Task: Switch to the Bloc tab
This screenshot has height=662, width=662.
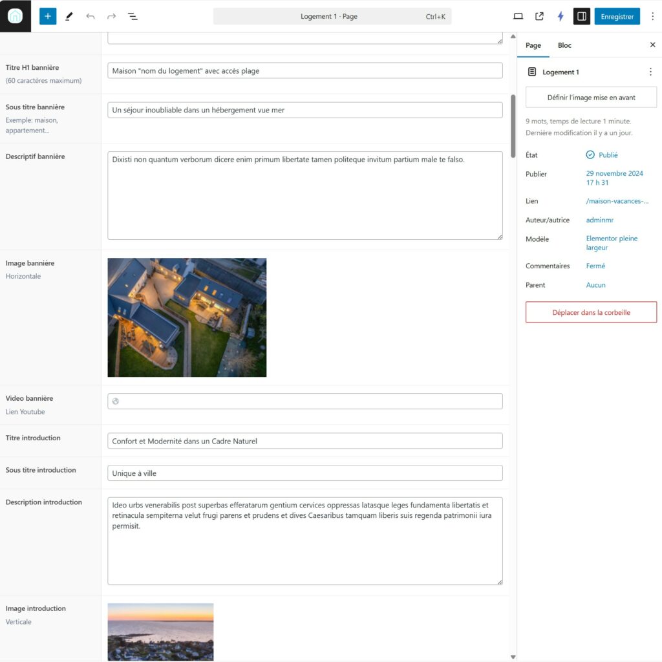Action: click(564, 45)
